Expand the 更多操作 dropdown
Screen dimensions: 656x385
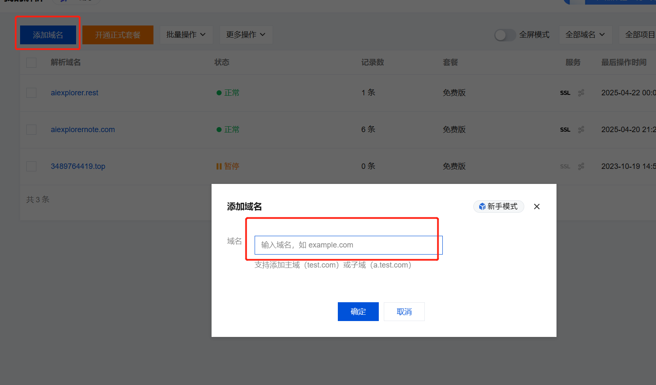[246, 35]
